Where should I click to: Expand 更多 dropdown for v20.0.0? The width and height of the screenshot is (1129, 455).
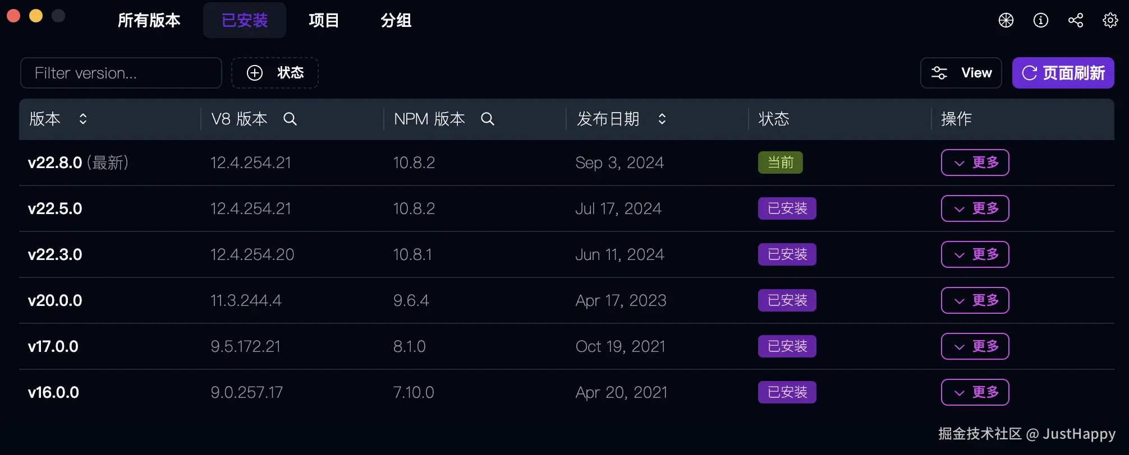pos(975,300)
